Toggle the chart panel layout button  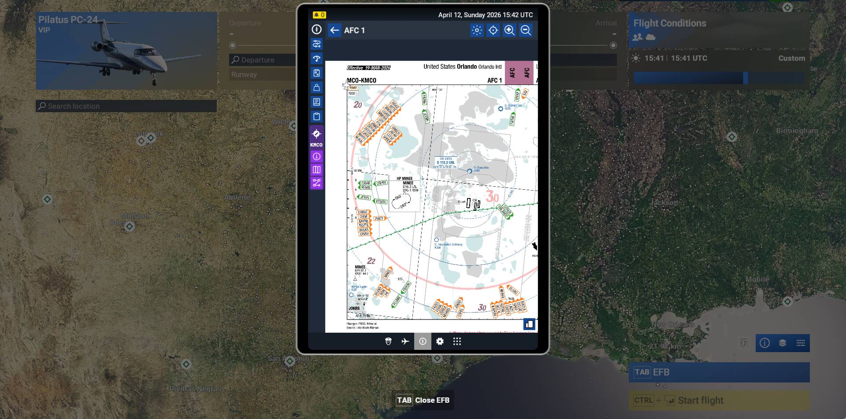(529, 324)
